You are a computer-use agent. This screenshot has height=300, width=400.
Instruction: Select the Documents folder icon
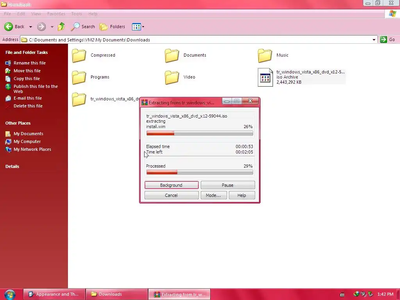pos(172,55)
